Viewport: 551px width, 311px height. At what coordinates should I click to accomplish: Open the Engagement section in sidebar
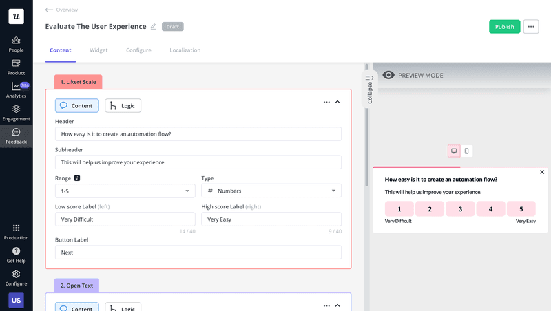(16, 114)
